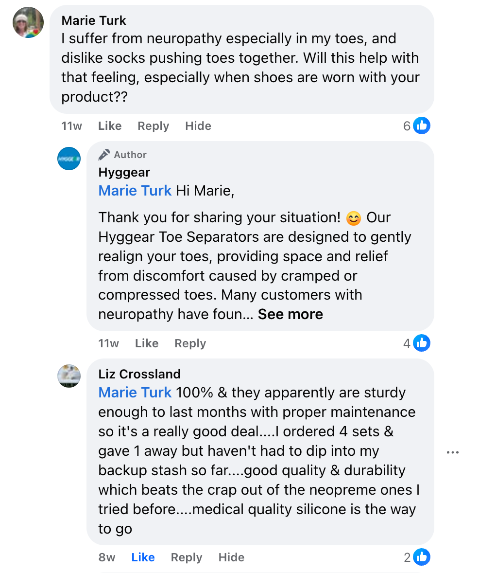This screenshot has width=479, height=573.
Task: Click Liz Crossland's profile picture
Action: point(69,376)
